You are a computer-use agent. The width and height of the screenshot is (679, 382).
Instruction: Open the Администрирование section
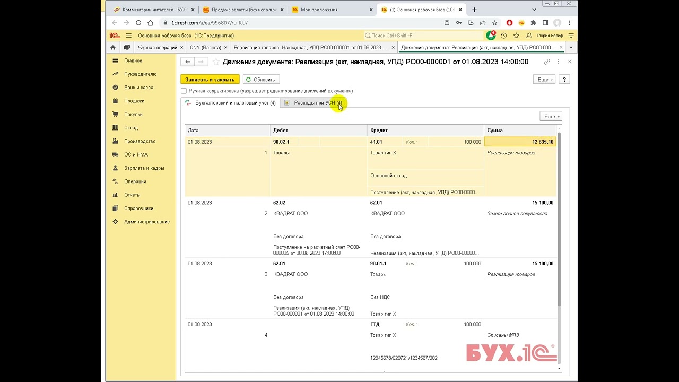(x=146, y=222)
